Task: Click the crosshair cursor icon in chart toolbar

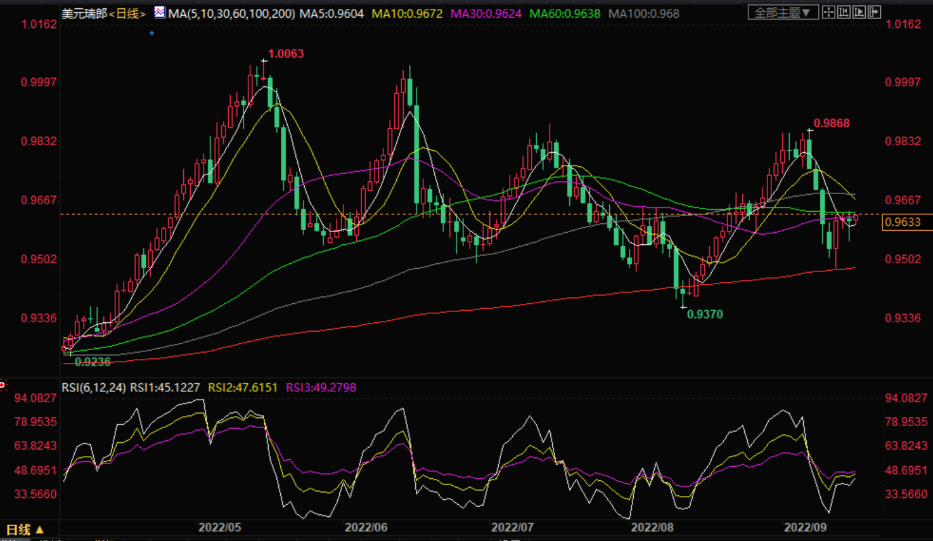Action: pos(828,12)
